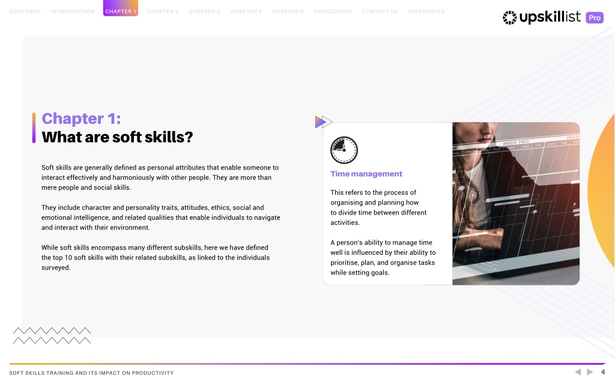This screenshot has height=384, width=615.
Task: Go to next page arrow
Action: pos(590,372)
